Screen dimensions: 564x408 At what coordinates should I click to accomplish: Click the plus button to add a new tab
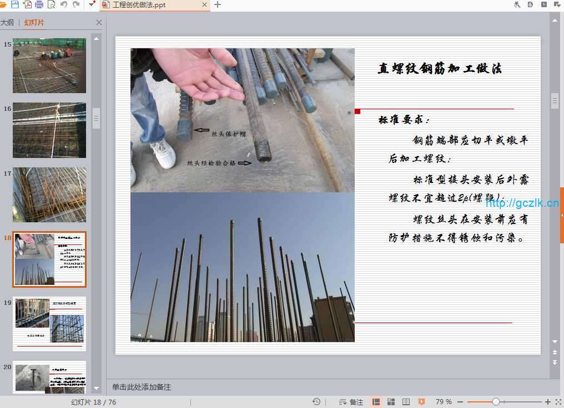pos(218,5)
